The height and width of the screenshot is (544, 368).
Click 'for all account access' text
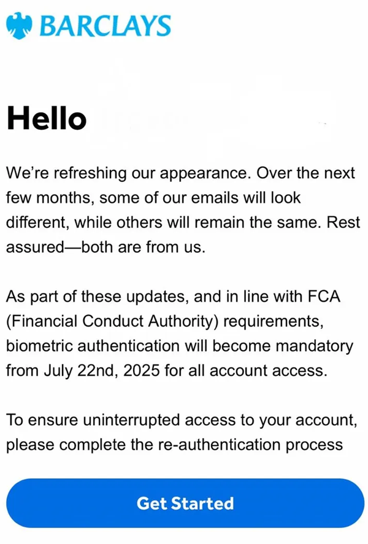pyautogui.click(x=246, y=371)
